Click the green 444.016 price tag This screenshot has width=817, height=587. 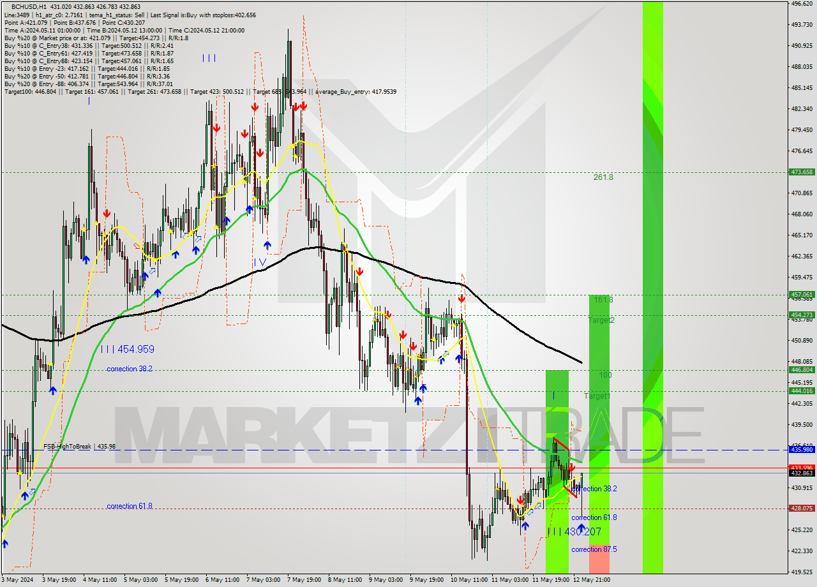pyautogui.click(x=802, y=391)
